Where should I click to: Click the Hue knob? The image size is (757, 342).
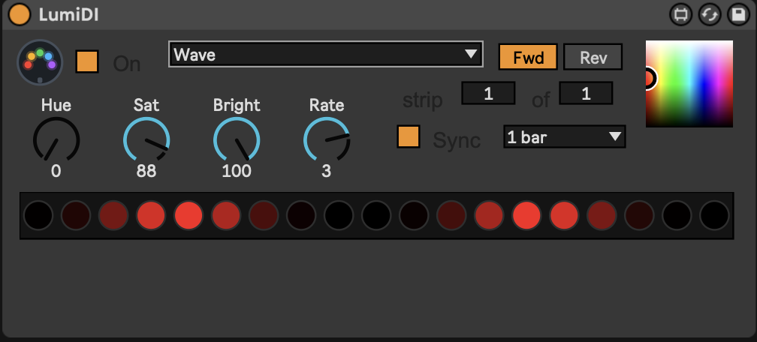(x=56, y=140)
